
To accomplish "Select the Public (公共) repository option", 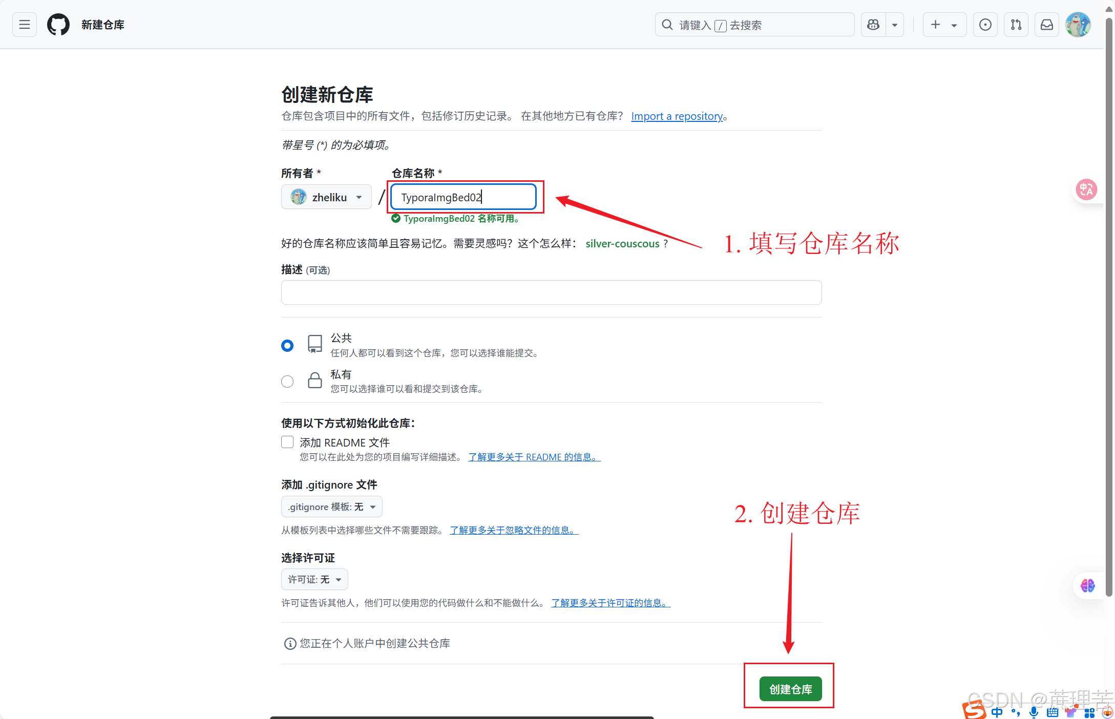I will tap(287, 346).
